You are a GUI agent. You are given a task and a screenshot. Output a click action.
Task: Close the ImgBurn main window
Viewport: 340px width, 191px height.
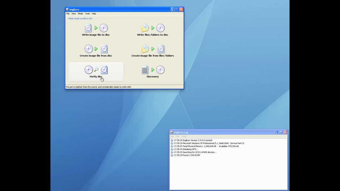181,10
